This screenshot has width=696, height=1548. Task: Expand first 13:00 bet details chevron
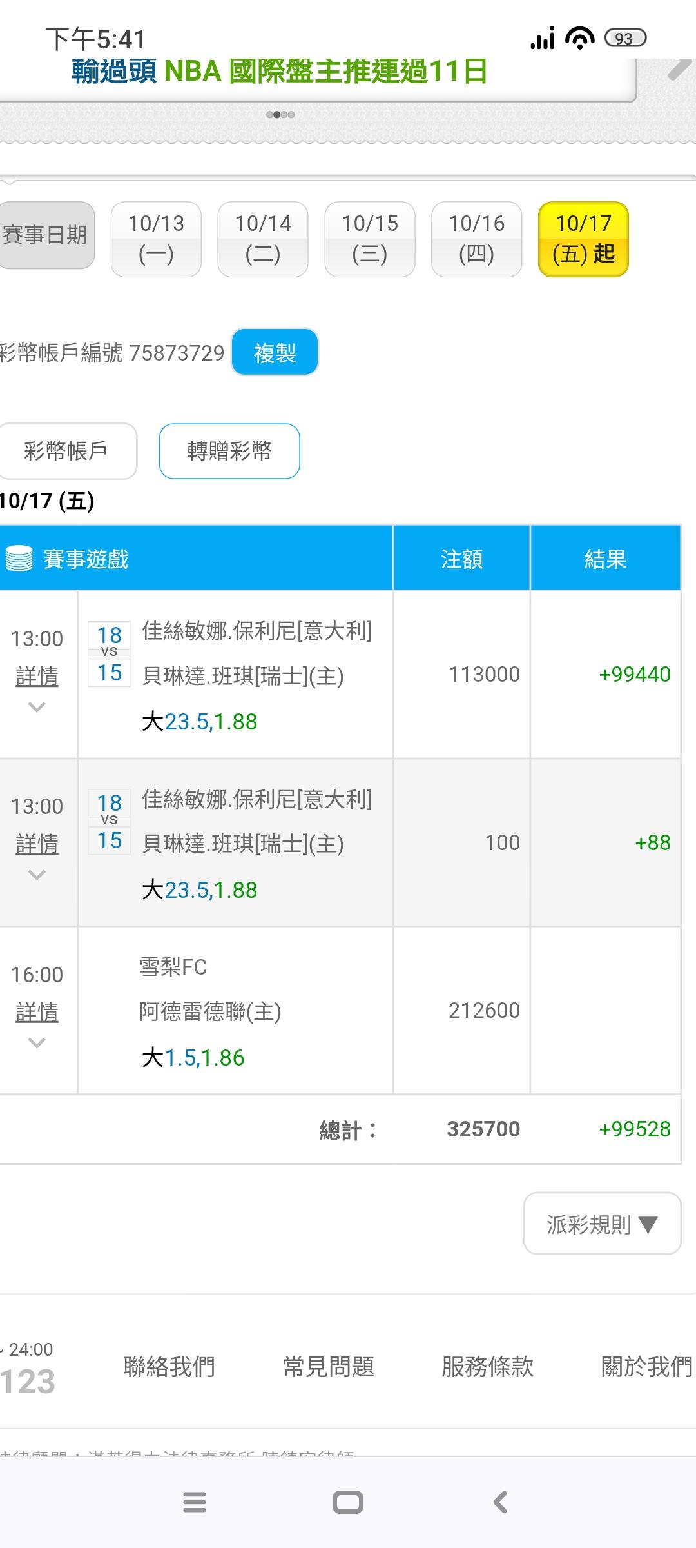pyautogui.click(x=37, y=707)
